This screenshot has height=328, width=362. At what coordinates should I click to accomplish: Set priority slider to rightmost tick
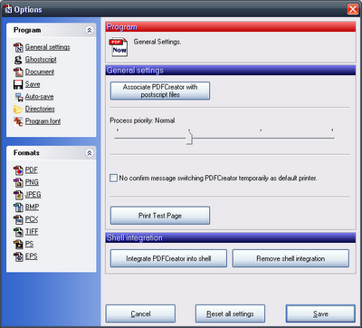(x=332, y=139)
